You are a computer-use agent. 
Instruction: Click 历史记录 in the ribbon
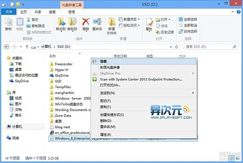point(165,32)
